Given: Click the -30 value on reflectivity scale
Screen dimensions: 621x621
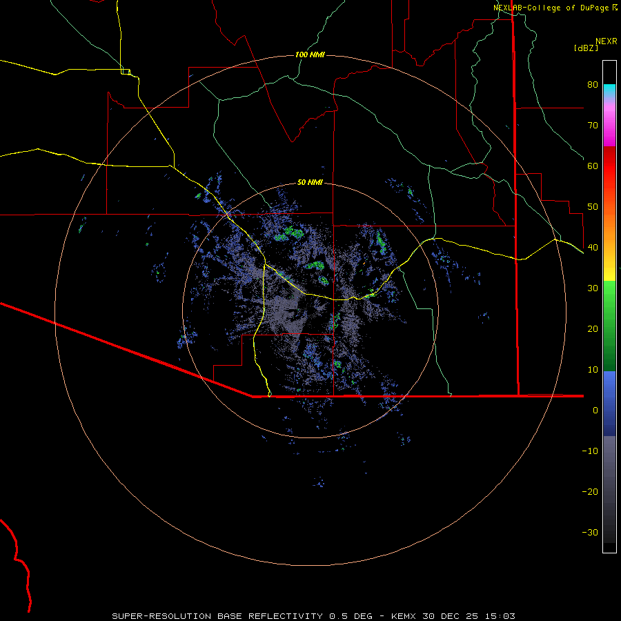Looking at the screenshot, I should point(590,533).
